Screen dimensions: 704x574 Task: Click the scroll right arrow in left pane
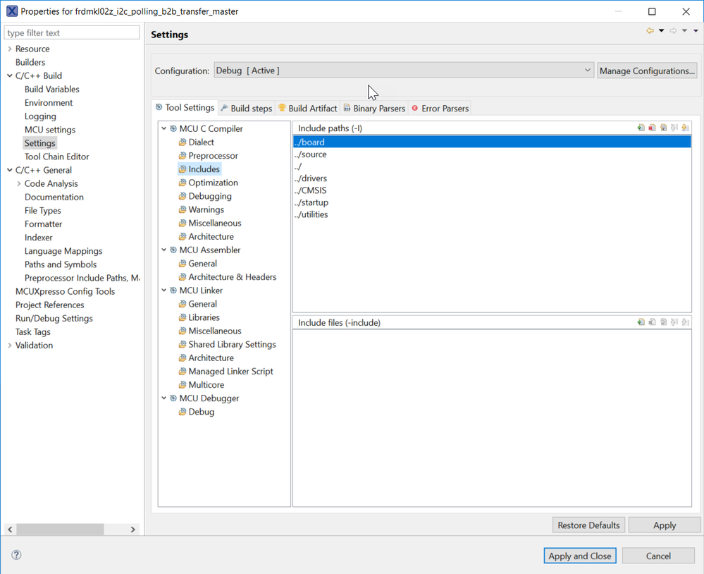pos(133,529)
